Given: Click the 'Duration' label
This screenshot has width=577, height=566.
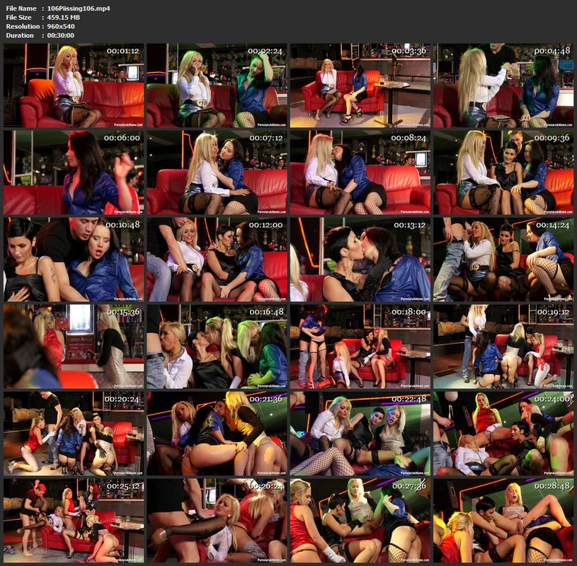Looking at the screenshot, I should coord(20,35).
